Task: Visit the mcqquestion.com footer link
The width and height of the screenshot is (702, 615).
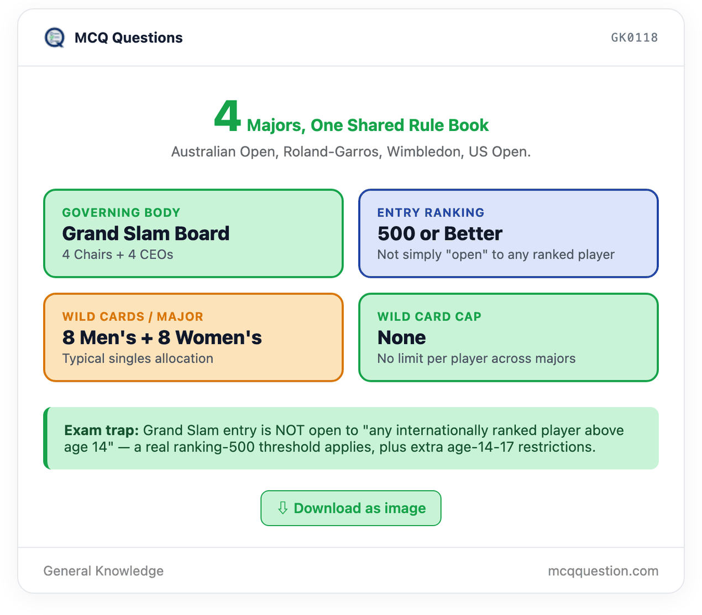Action: click(603, 571)
